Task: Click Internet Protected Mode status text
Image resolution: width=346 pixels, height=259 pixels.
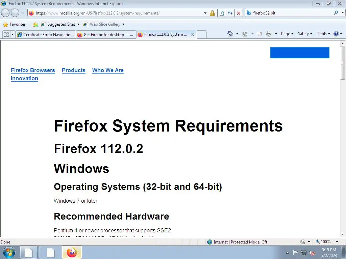Action: (240, 242)
